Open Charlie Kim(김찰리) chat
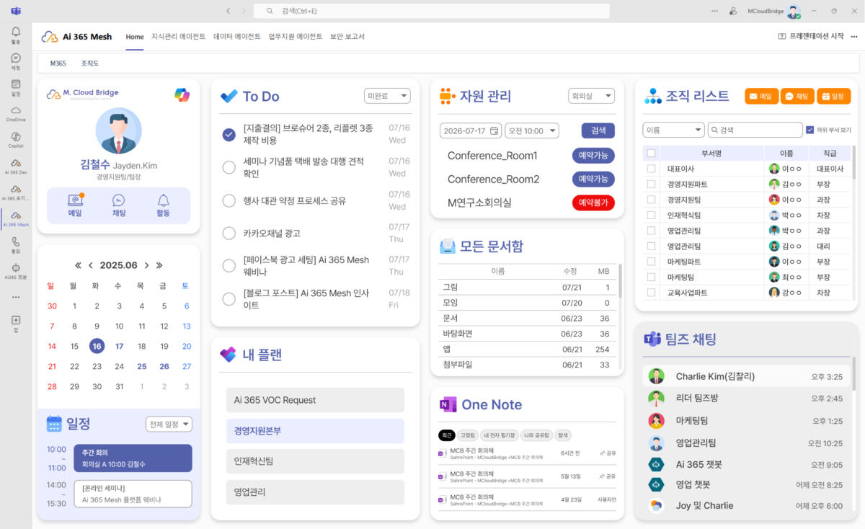 pos(745,376)
